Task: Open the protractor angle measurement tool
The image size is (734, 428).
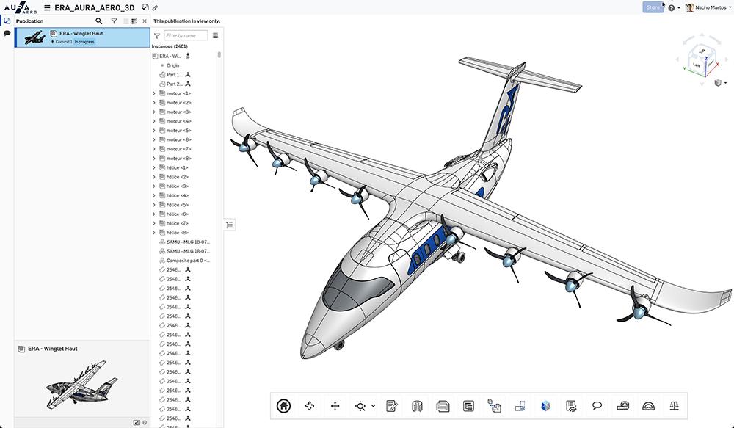Action: 648,405
